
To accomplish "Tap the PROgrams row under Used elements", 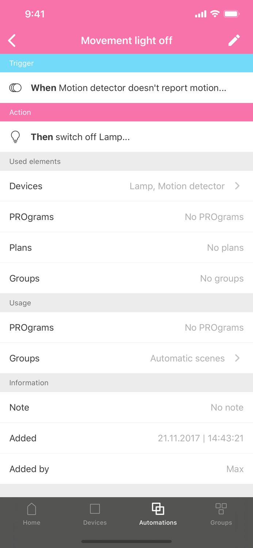I will pos(126,217).
